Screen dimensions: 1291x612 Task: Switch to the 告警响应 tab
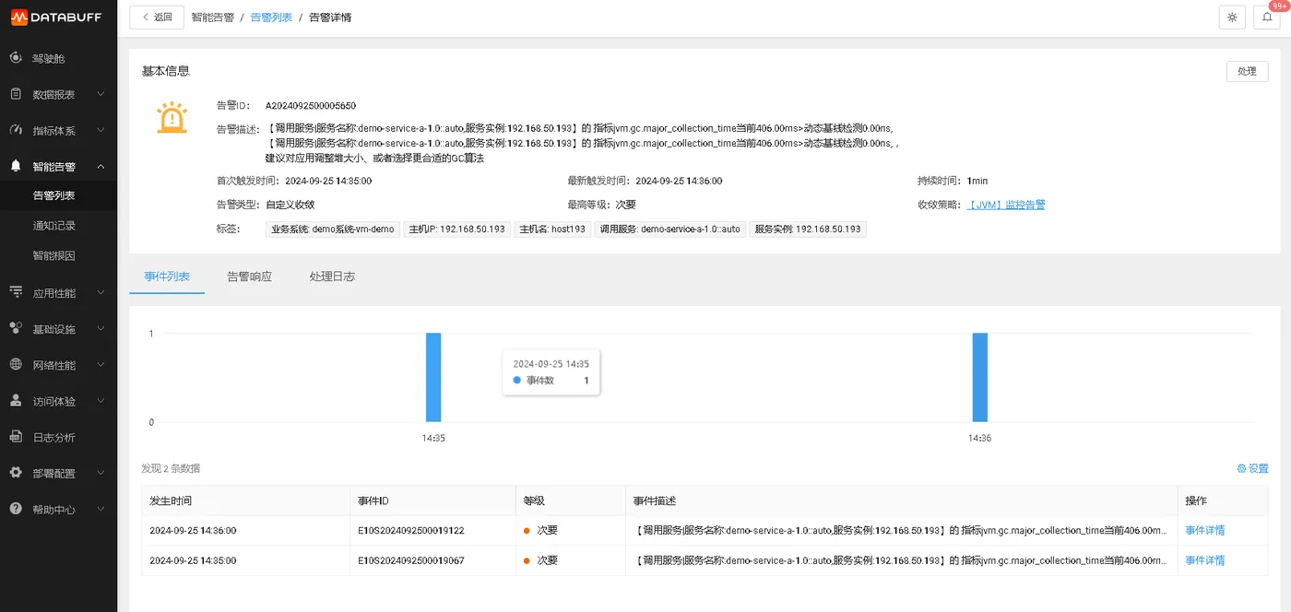click(249, 277)
